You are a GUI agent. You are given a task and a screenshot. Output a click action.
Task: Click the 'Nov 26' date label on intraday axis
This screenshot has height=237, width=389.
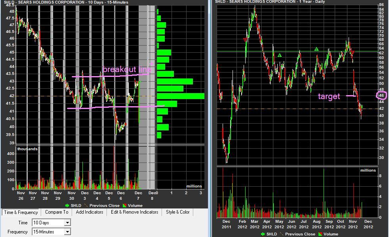click(x=21, y=195)
